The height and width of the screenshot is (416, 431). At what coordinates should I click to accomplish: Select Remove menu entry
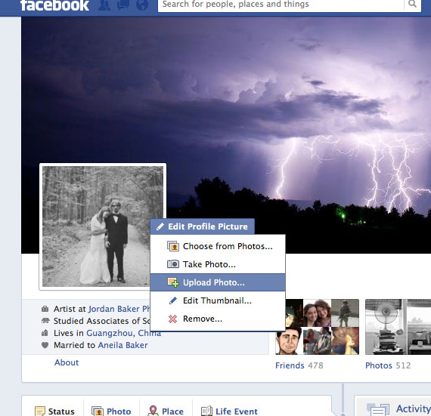click(218, 319)
